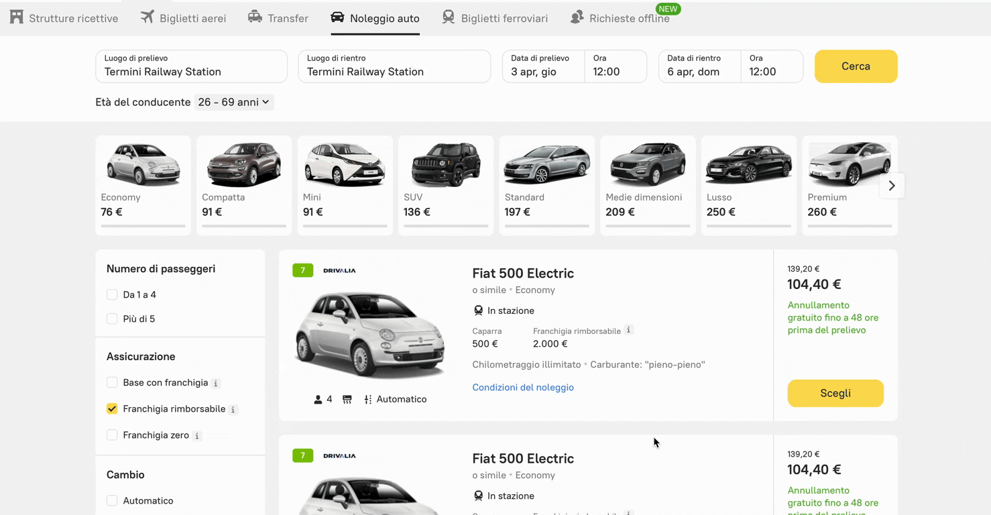The height and width of the screenshot is (515, 991).
Task: Click the Luogo di prelievo input field
Action: point(191,66)
